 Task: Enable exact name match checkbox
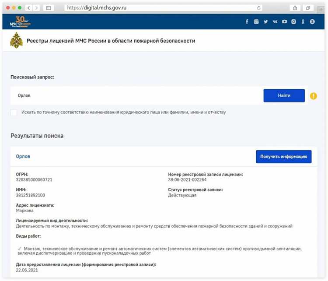tap(14, 112)
